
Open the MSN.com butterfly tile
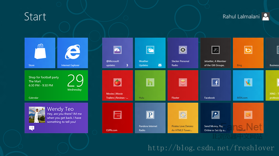(x=248, y=85)
